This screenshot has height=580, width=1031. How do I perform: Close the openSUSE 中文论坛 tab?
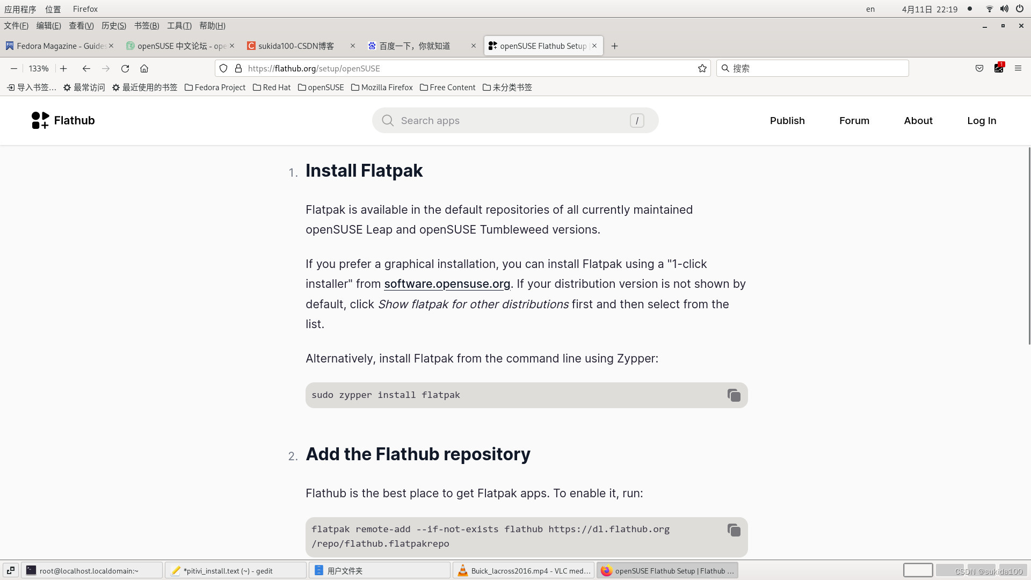(x=232, y=46)
